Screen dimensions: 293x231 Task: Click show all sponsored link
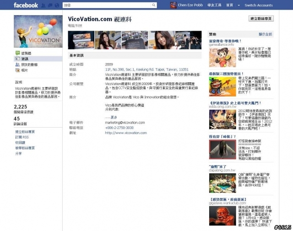[266, 34]
